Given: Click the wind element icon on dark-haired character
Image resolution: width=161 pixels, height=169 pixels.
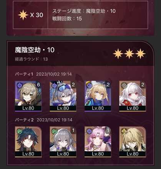Looking at the screenshot, I should pos(20,131).
